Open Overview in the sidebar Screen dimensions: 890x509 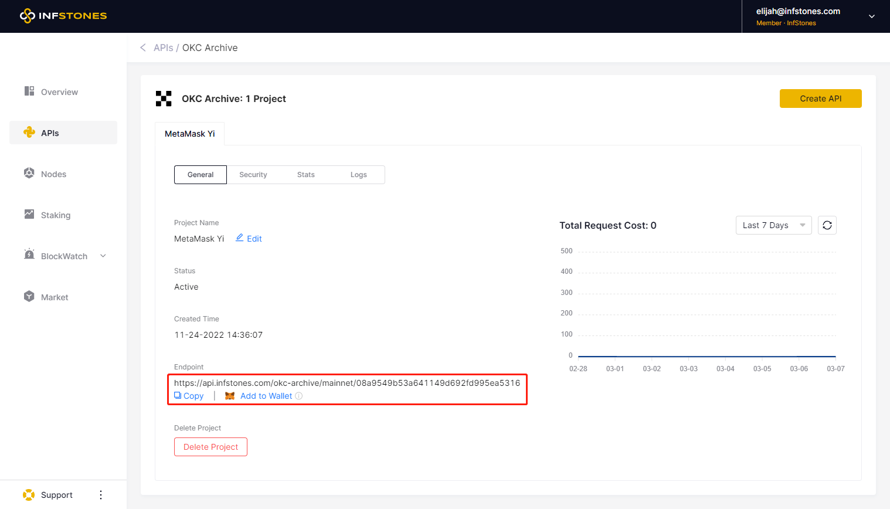(63, 91)
